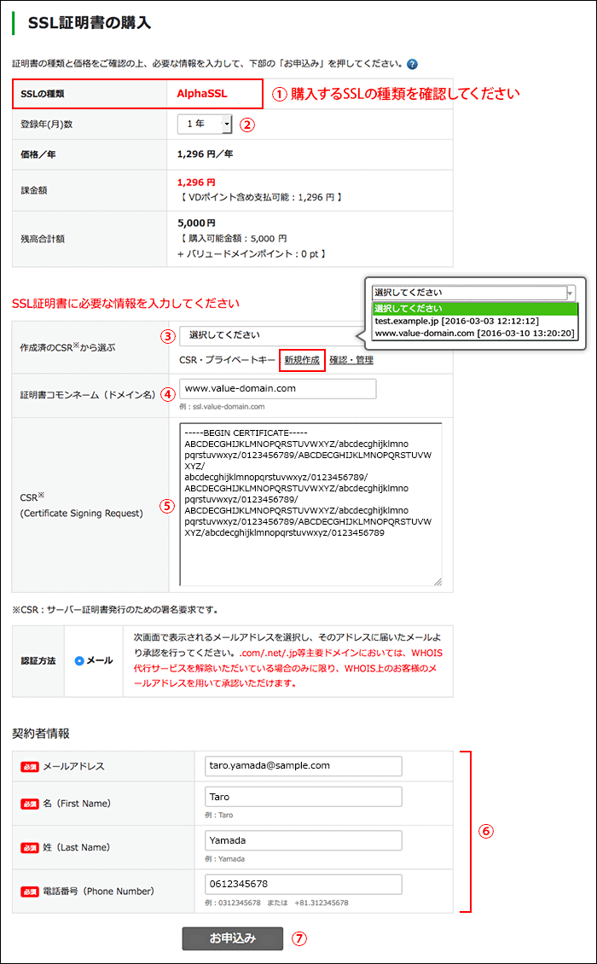This screenshot has width=597, height=964.
Task: Click the blue help question mark icon
Action: [412, 64]
